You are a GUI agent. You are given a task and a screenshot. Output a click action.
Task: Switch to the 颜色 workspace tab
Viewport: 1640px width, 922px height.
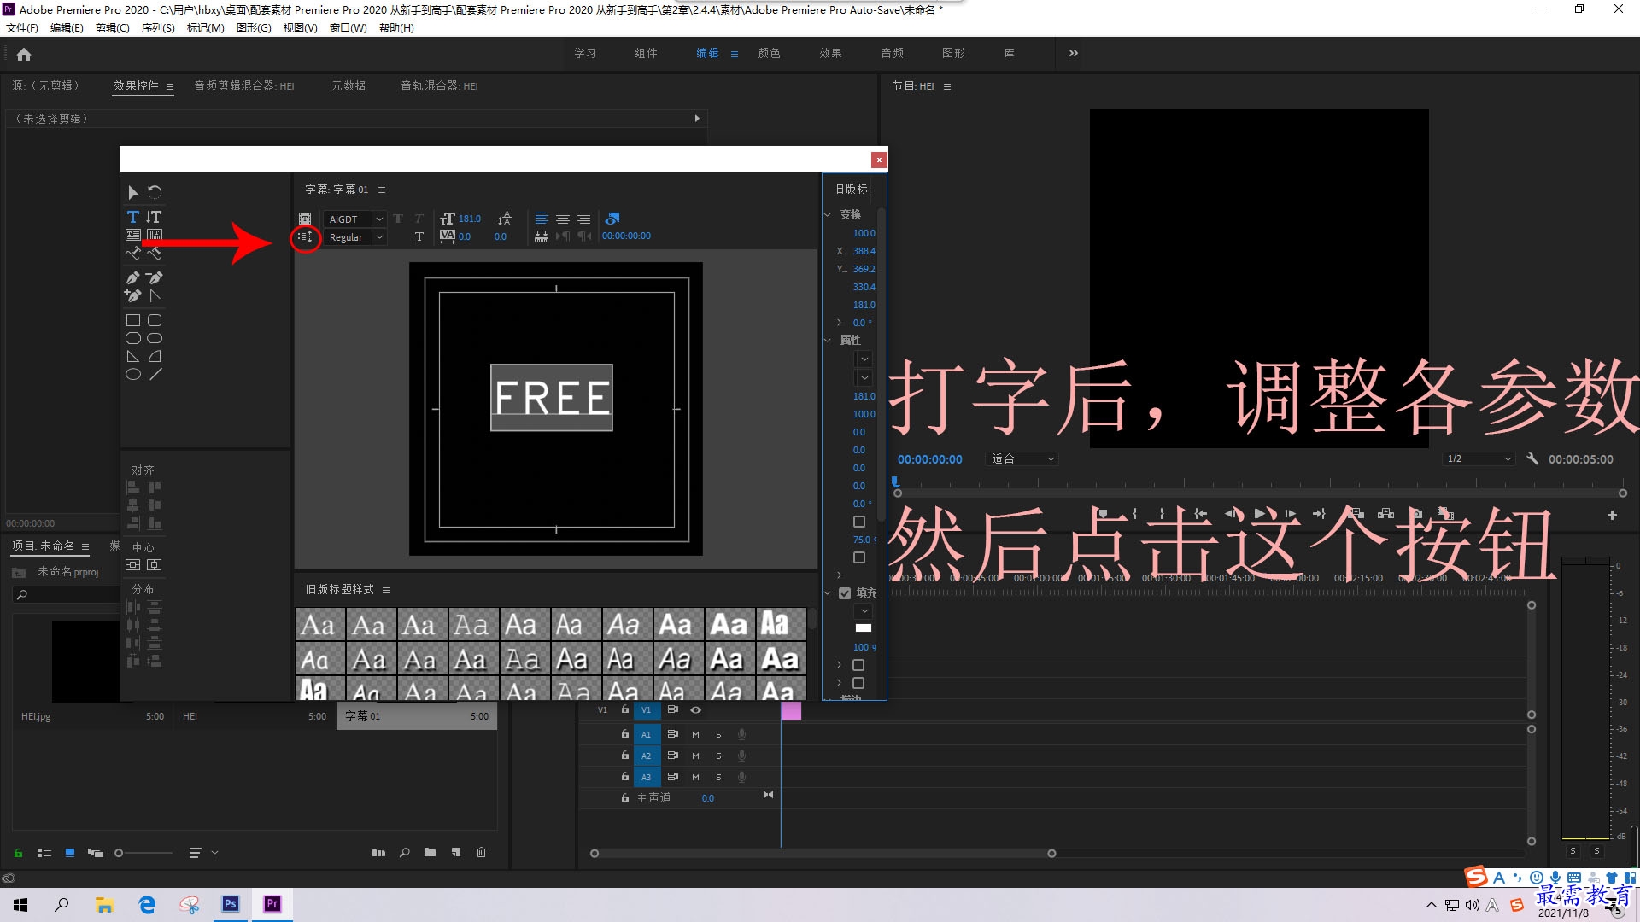(x=769, y=53)
